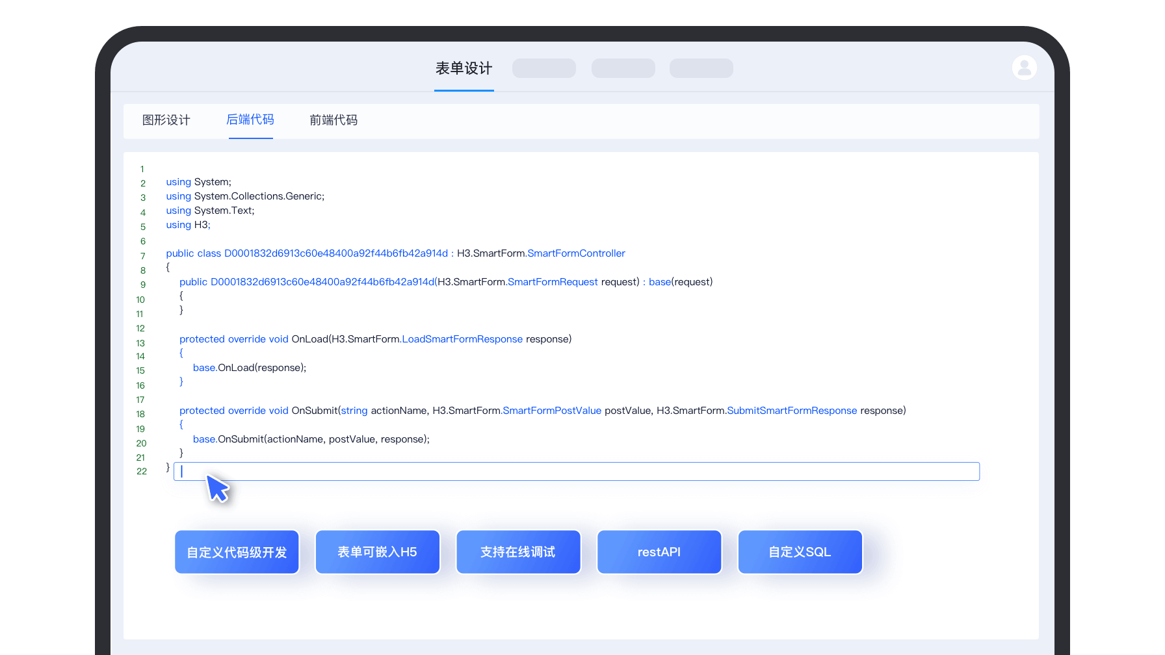The width and height of the screenshot is (1165, 655).
Task: Click the first gray placeholder tab after 表单设计
Action: coord(544,68)
